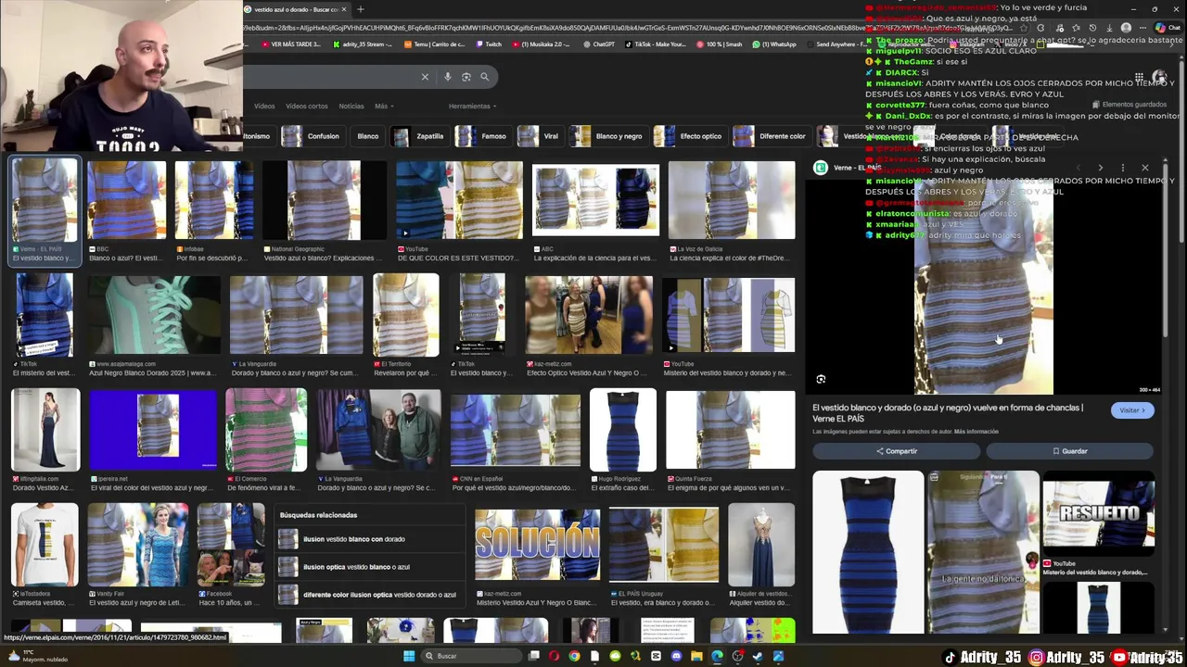Start voice search with the microphone icon

click(448, 77)
